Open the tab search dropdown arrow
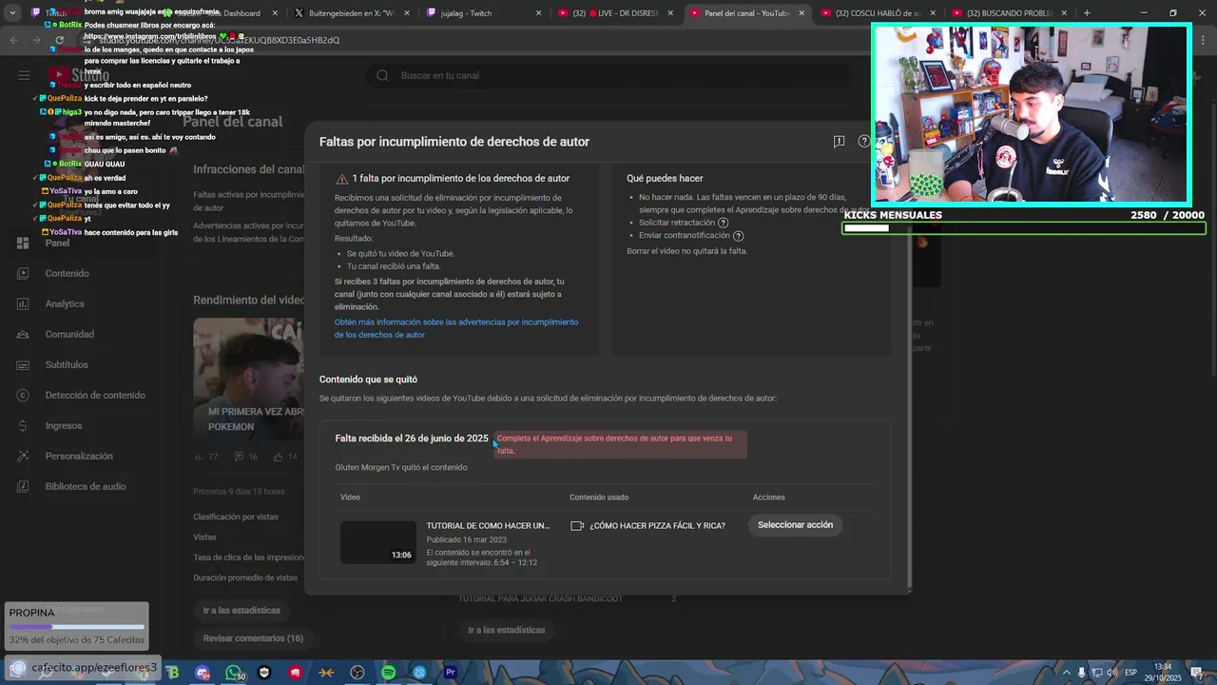 point(12,13)
